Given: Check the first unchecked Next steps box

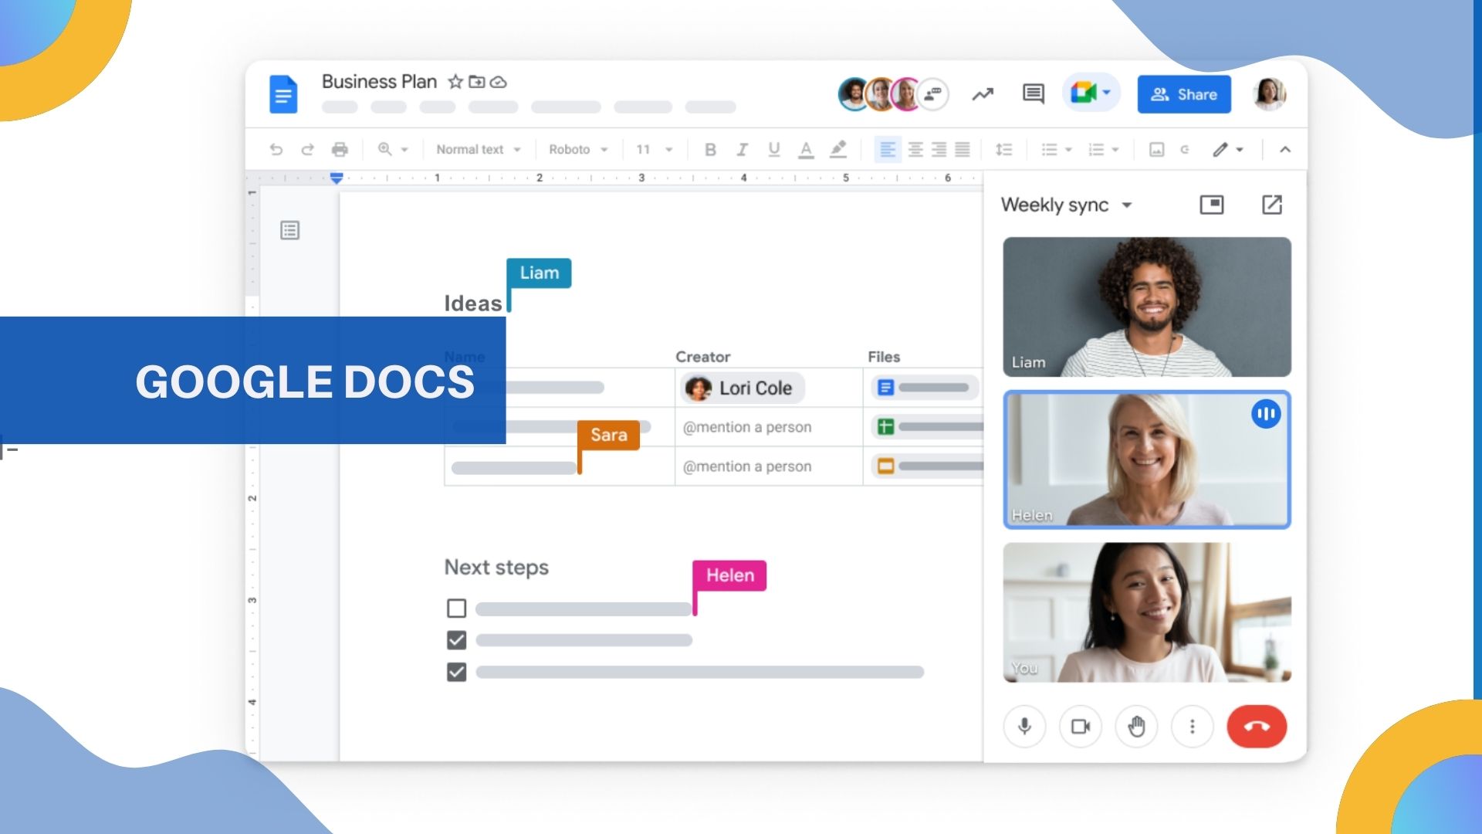Looking at the screenshot, I should (456, 609).
